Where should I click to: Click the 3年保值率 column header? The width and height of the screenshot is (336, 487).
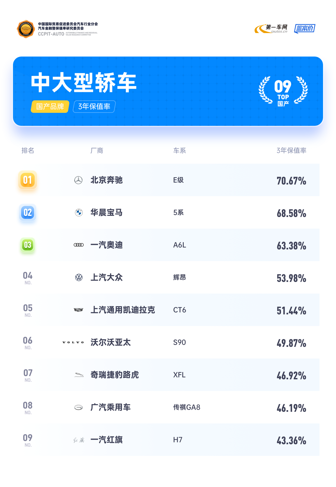tap(291, 150)
